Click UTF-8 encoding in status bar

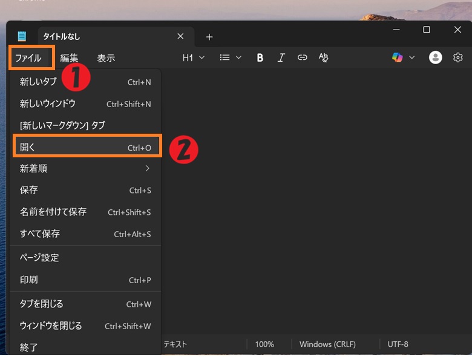[x=398, y=344]
